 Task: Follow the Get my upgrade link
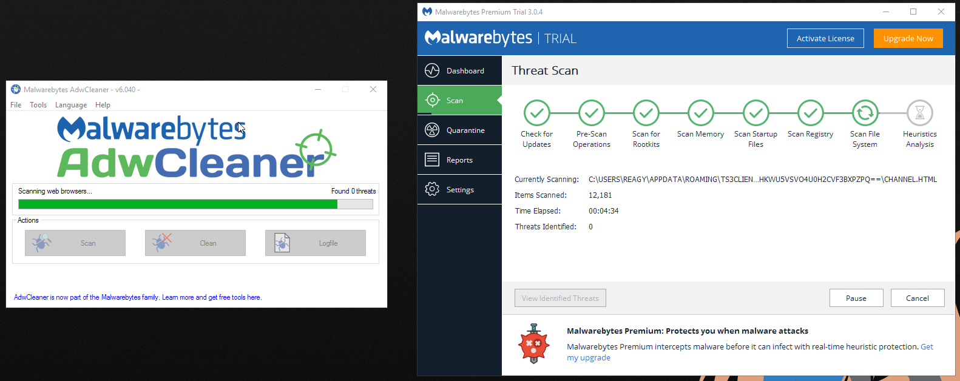(x=589, y=357)
